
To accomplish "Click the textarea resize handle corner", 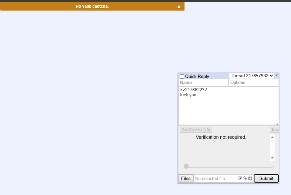I will 277,123.
